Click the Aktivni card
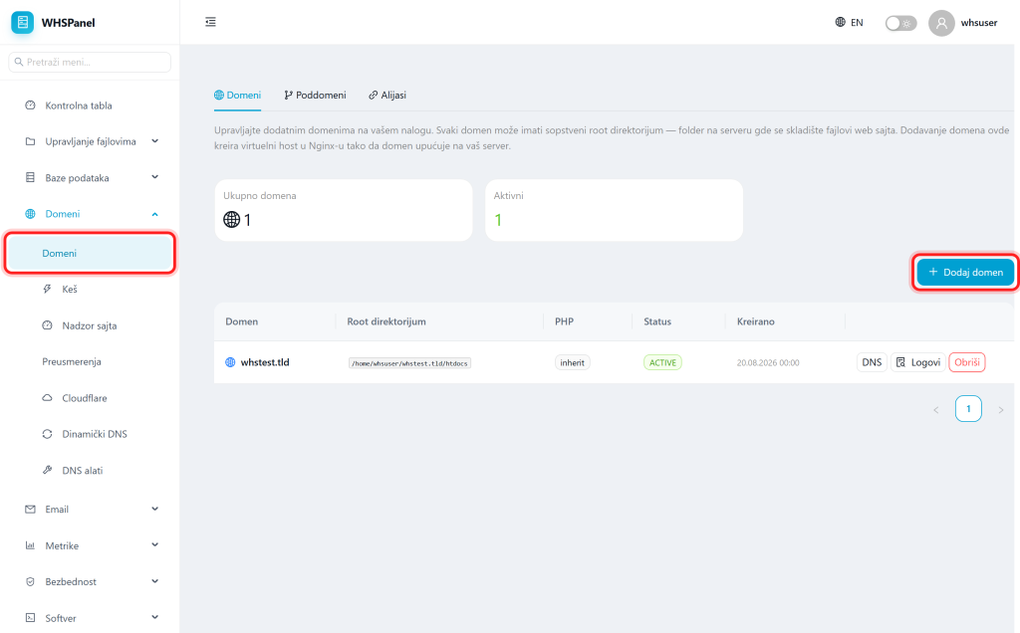Viewport: 1020px width, 633px height. (614, 211)
